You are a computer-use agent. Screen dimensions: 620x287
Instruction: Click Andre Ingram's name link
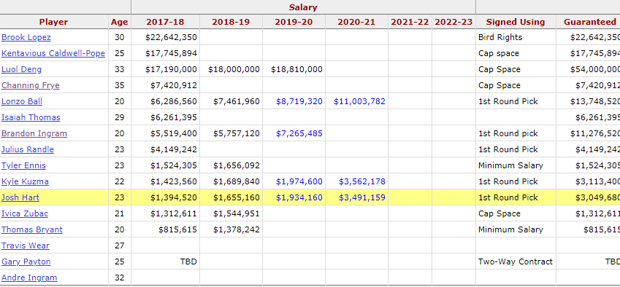coord(29,278)
